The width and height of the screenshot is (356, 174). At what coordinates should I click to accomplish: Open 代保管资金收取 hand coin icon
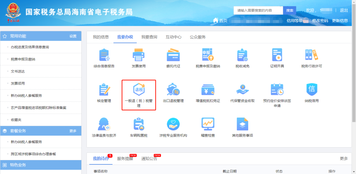point(243,89)
